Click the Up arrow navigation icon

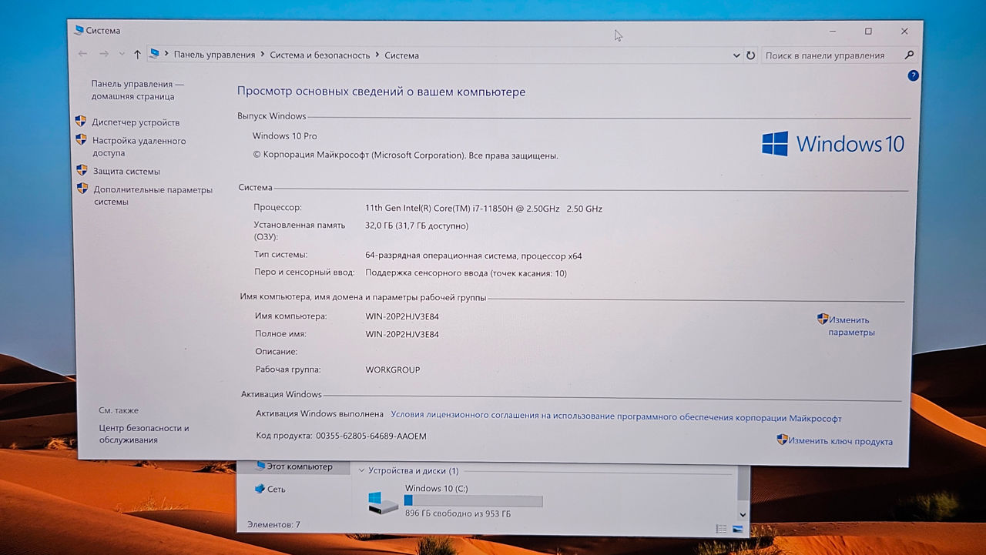pos(137,55)
